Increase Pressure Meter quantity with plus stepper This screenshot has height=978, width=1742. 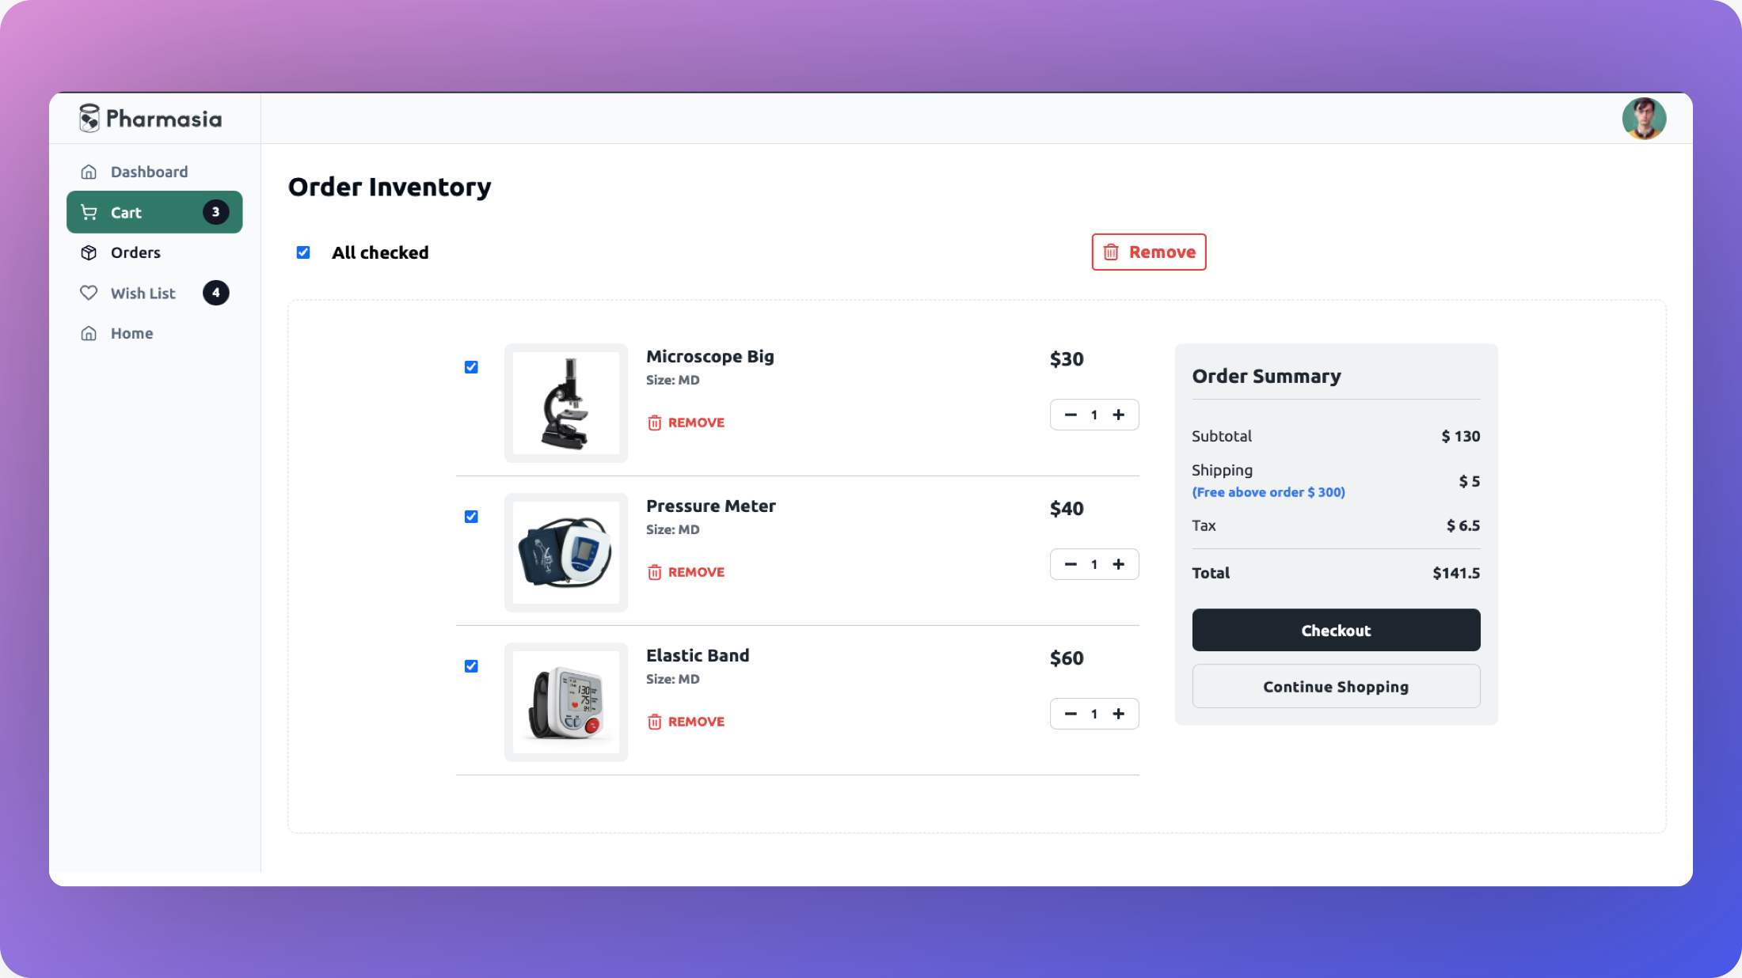[x=1117, y=563]
